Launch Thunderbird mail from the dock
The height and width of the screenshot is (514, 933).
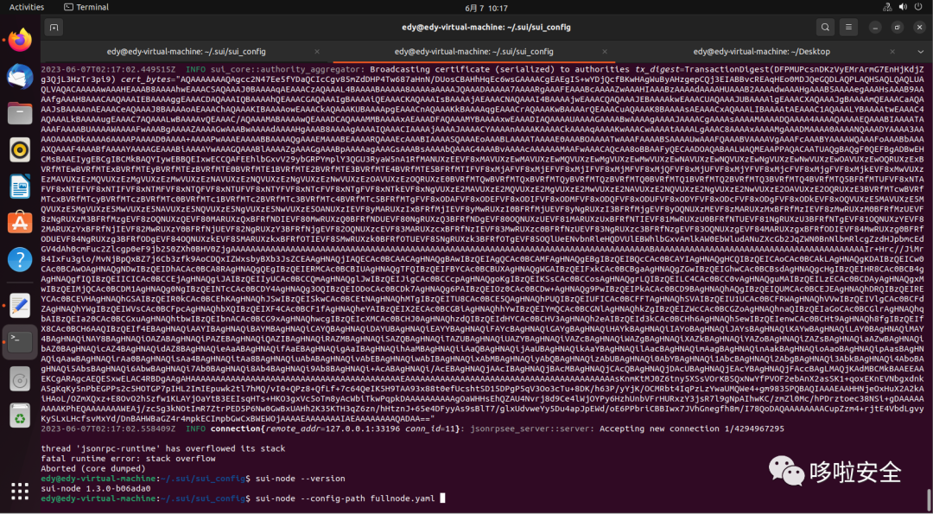pyautogui.click(x=20, y=77)
